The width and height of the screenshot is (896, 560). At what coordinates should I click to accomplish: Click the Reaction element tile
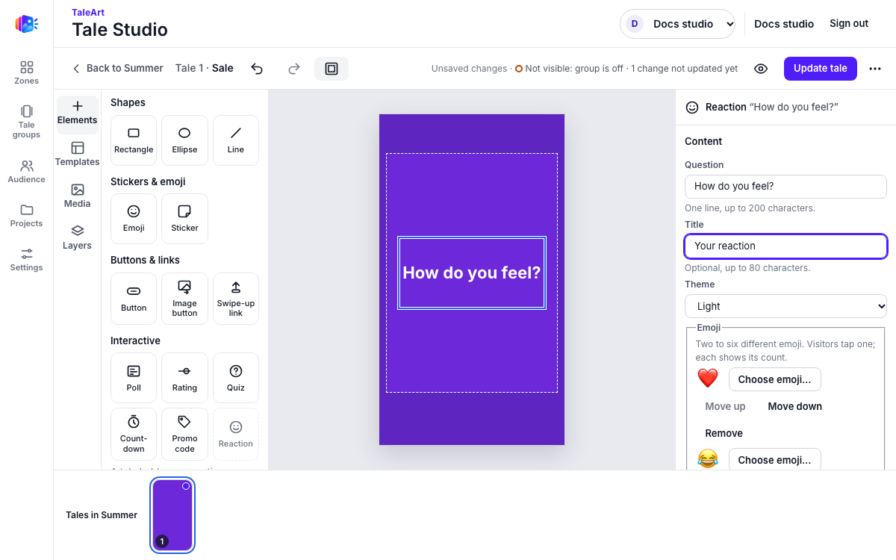click(x=236, y=434)
